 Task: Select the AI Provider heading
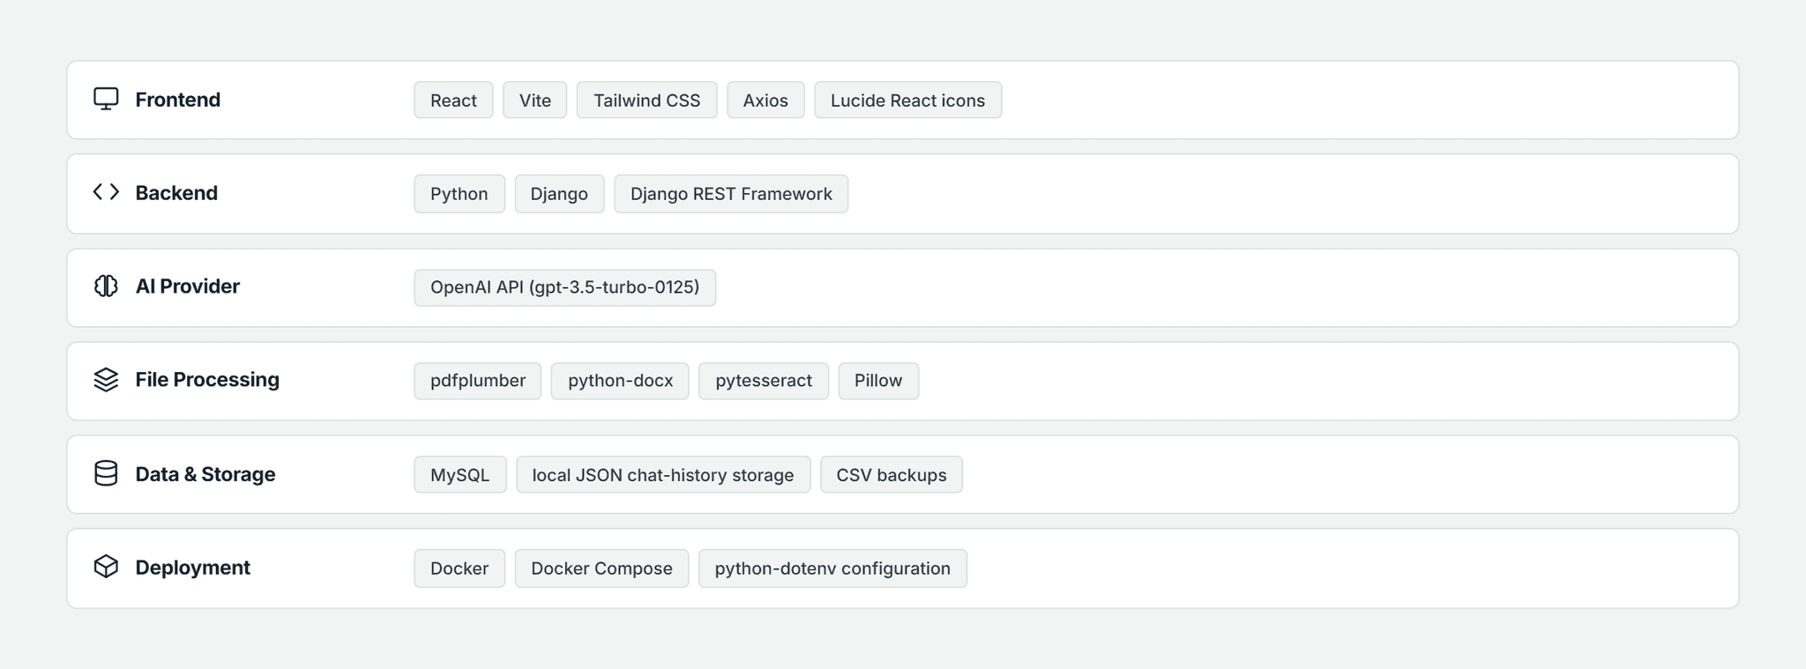coord(188,286)
